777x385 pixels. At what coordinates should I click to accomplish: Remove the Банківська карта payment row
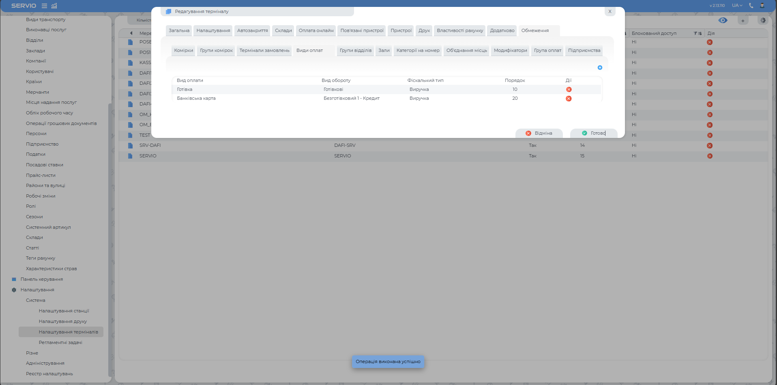click(x=569, y=99)
